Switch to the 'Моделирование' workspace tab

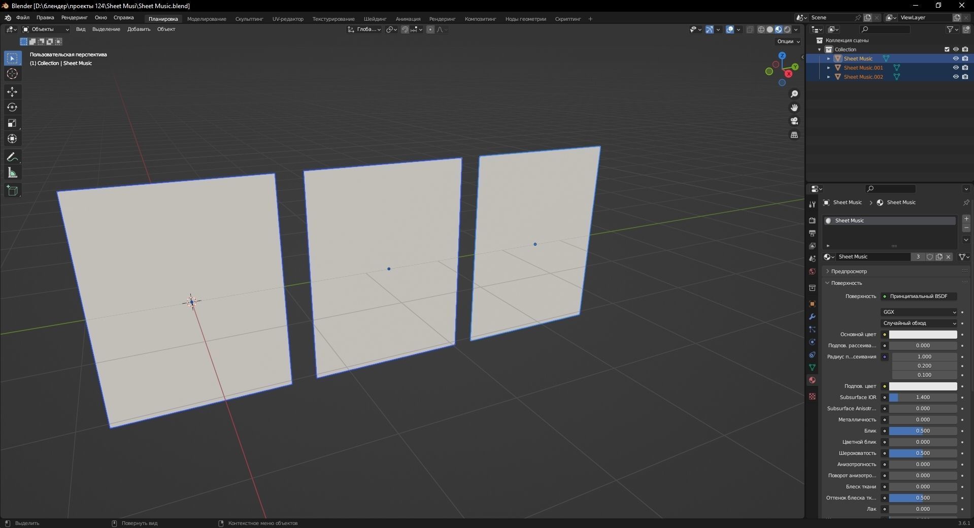(x=207, y=19)
